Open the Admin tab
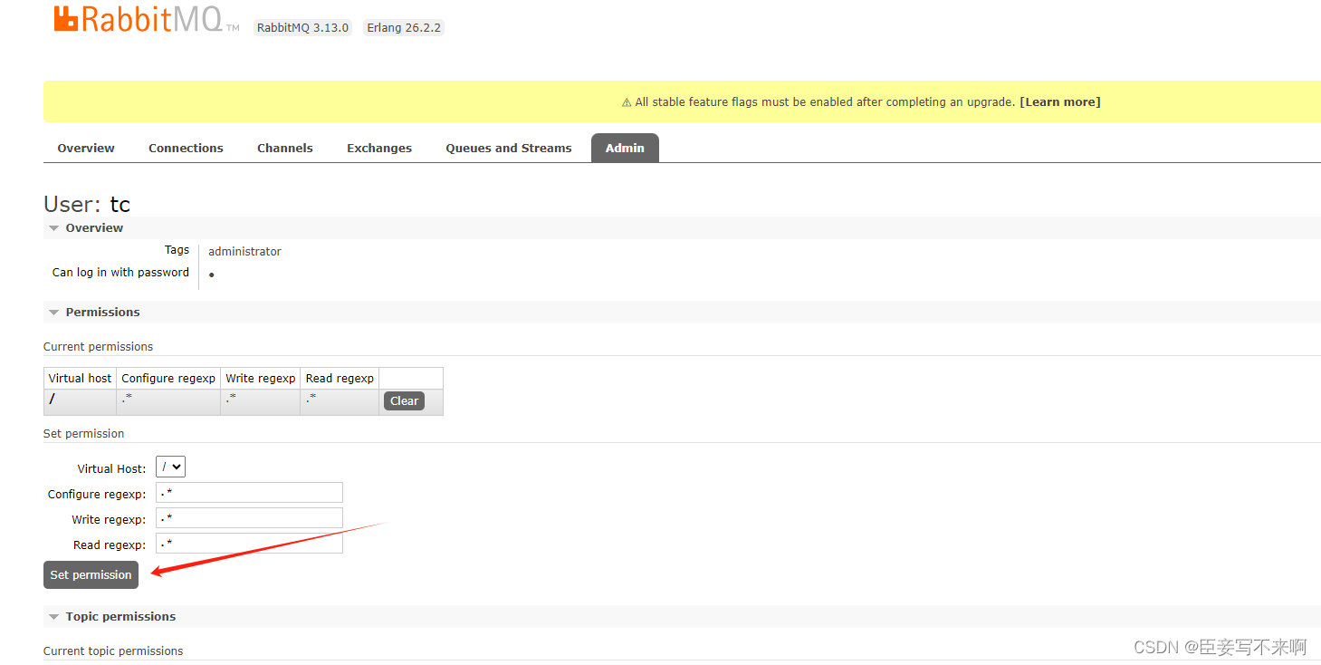This screenshot has height=665, width=1321. 625,148
